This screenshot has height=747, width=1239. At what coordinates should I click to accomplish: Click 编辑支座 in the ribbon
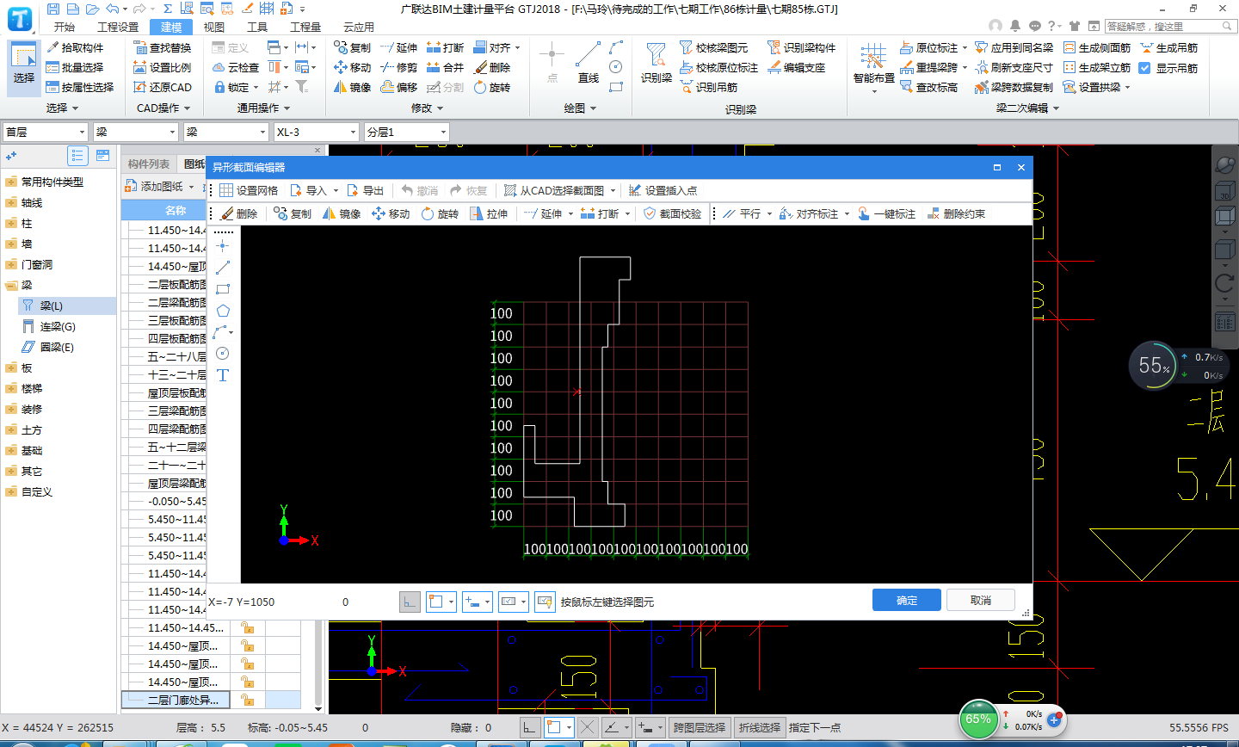point(796,67)
